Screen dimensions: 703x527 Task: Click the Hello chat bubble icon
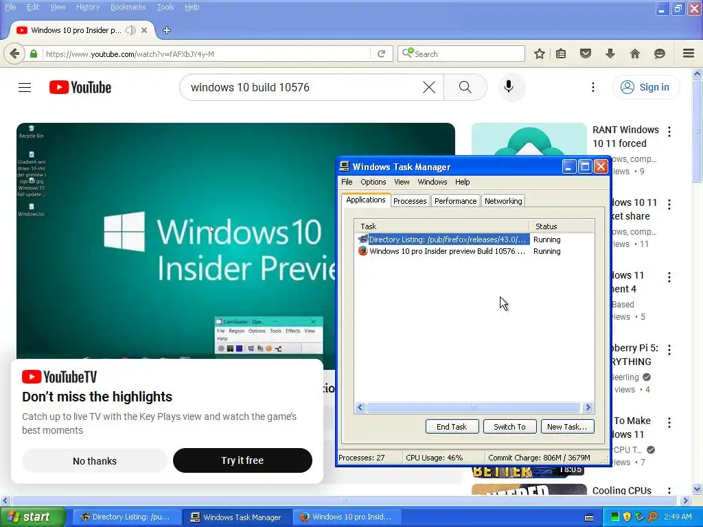[x=660, y=54]
